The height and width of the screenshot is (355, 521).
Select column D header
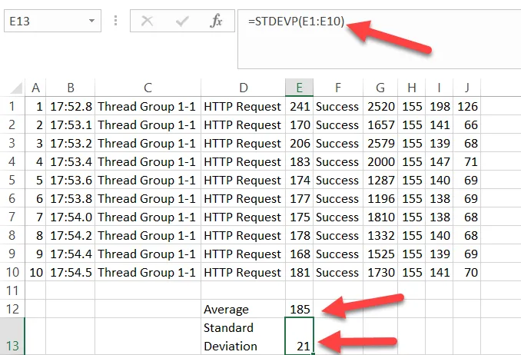[x=244, y=88]
